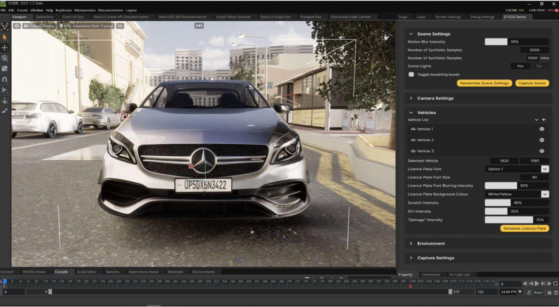Click the Play simulation icon in left toolbar
The width and height of the screenshot is (559, 307).
pyautogui.click(x=5, y=90)
